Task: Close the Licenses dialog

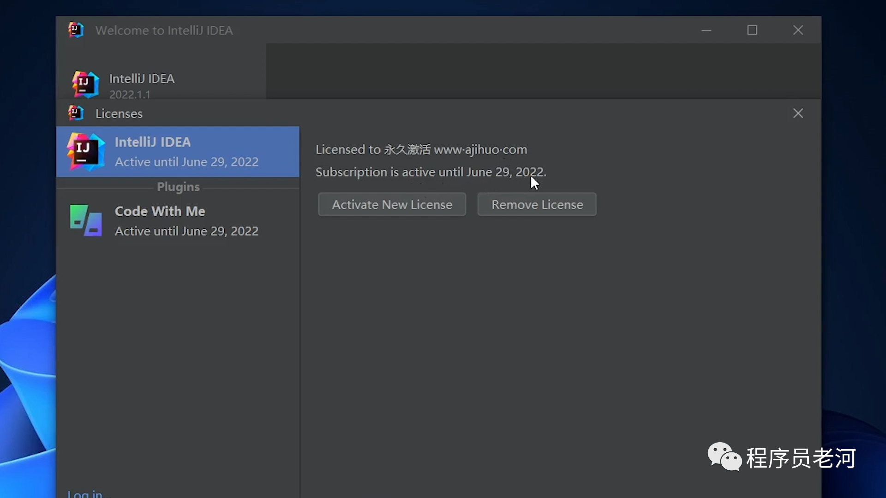Action: coord(798,113)
